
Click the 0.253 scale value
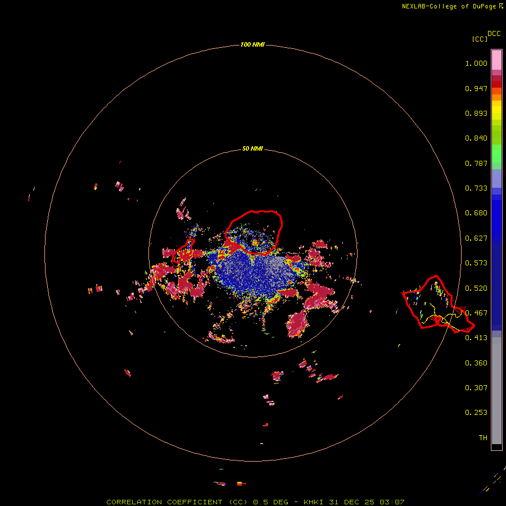point(476,413)
